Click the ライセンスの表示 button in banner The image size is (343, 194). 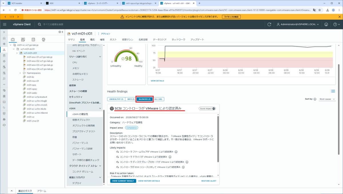(x=231, y=17)
